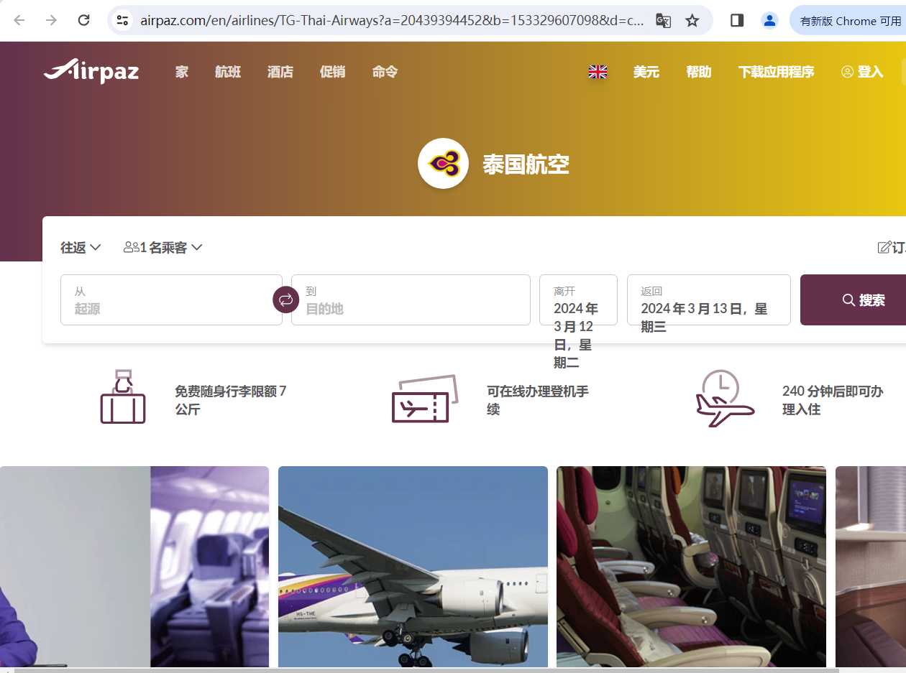Viewport: 906px width, 673px height.
Task: Click the airplane with clock icon
Action: 725,399
